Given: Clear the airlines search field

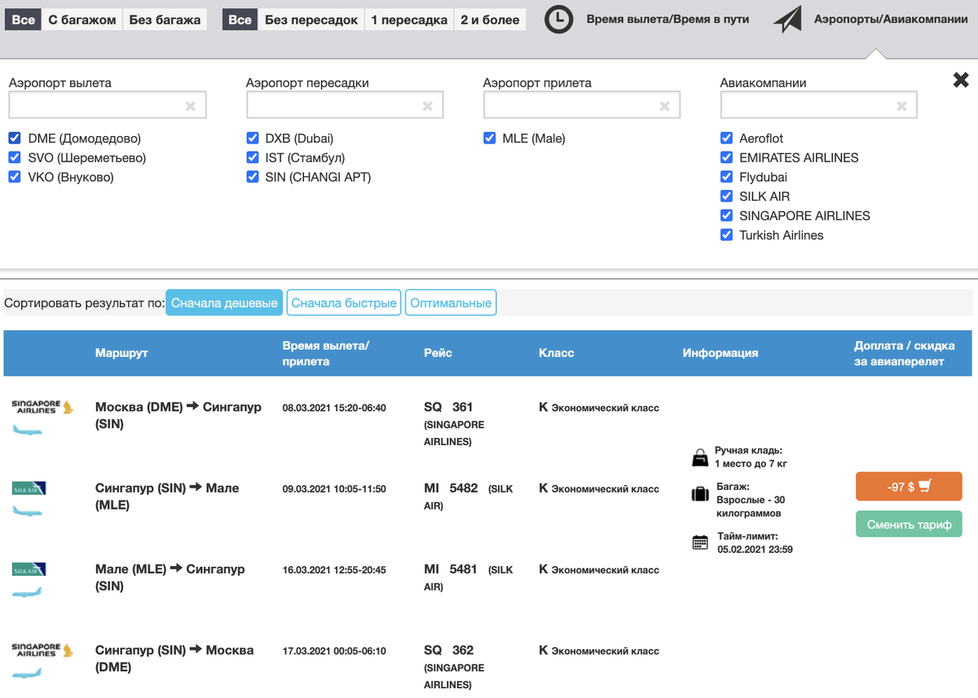Looking at the screenshot, I should pos(901,105).
